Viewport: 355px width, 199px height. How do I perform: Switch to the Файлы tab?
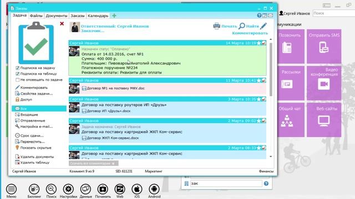[36, 16]
